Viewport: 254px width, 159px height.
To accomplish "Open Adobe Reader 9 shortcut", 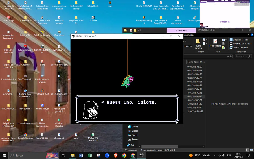I will point(25,48).
